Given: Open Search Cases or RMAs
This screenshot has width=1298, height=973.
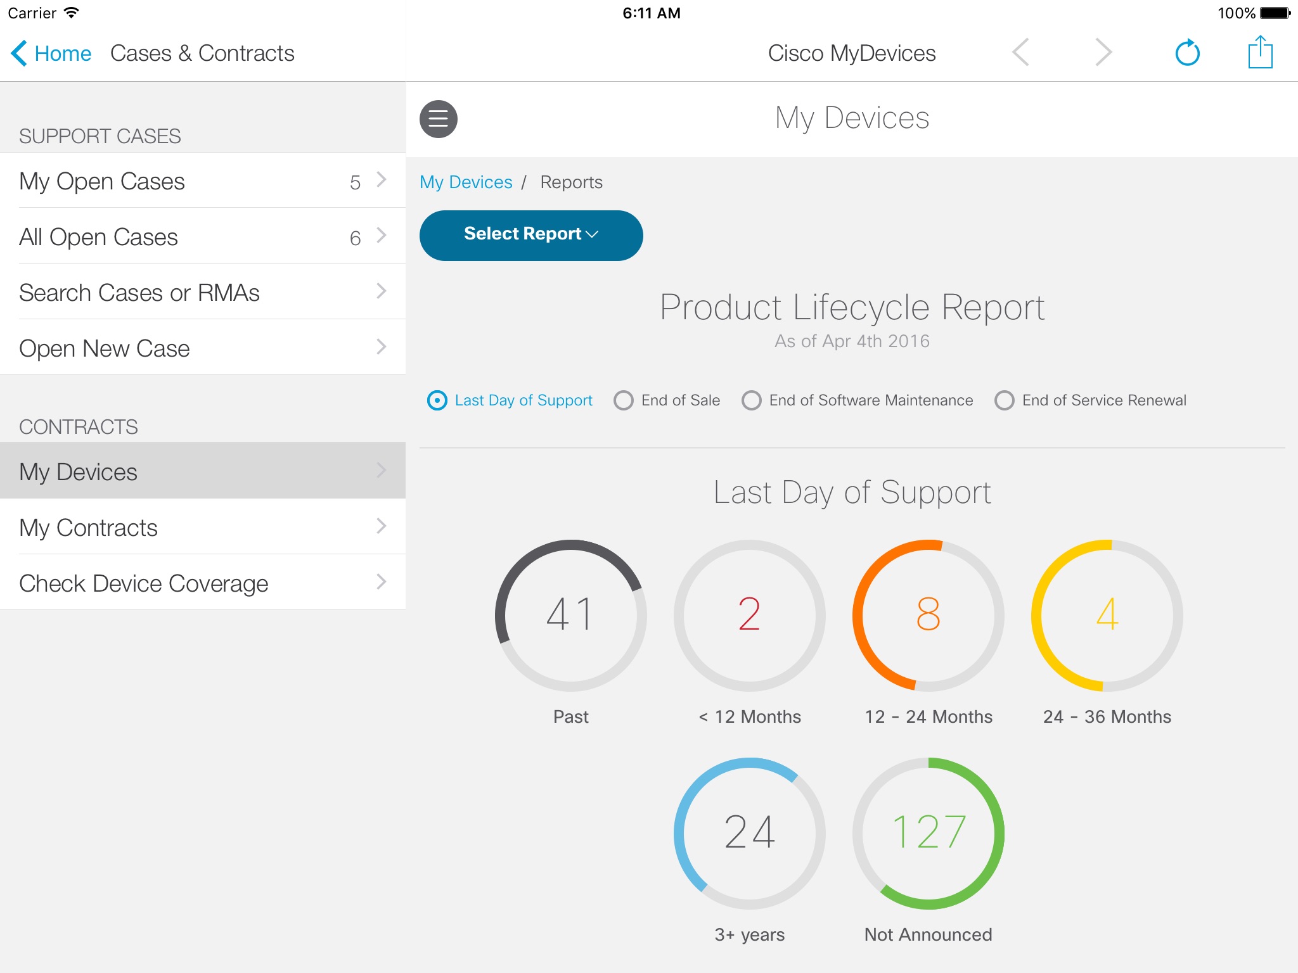Looking at the screenshot, I should tap(202, 291).
